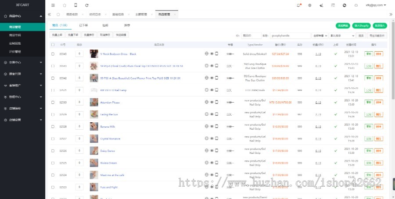395x199 pixels.
Task: Tick checkbox for product ID 32527
Action: (53, 139)
